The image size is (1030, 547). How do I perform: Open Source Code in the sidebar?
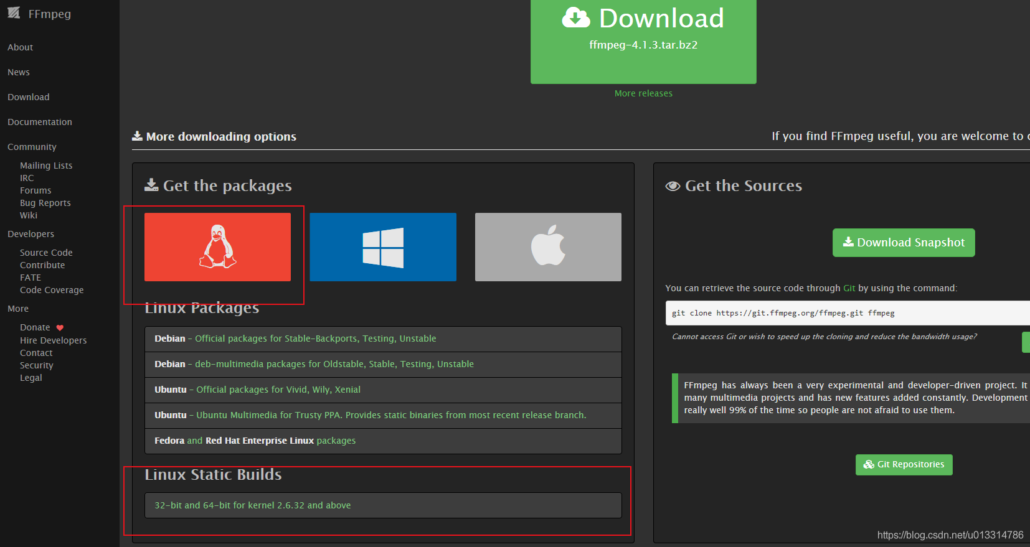[46, 253]
